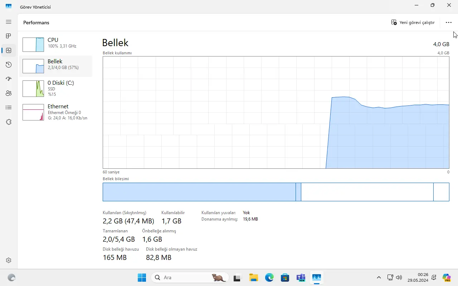Open the Users page icon

9,93
